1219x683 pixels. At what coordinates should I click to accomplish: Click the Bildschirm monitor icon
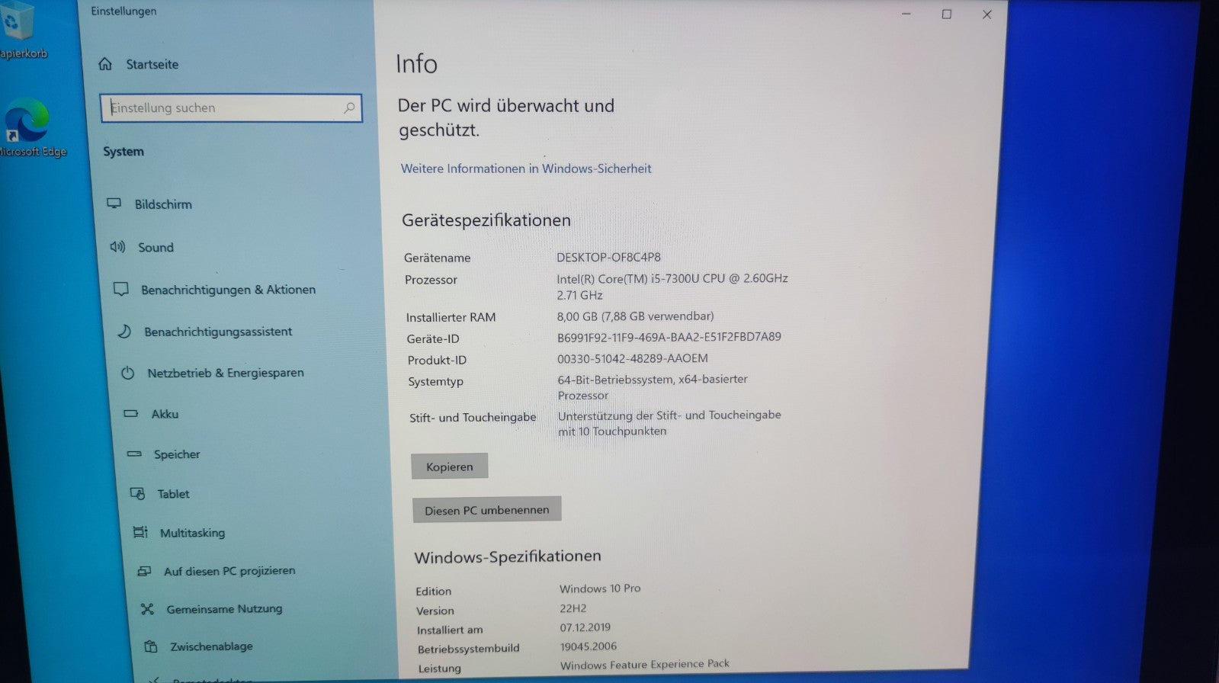[114, 204]
